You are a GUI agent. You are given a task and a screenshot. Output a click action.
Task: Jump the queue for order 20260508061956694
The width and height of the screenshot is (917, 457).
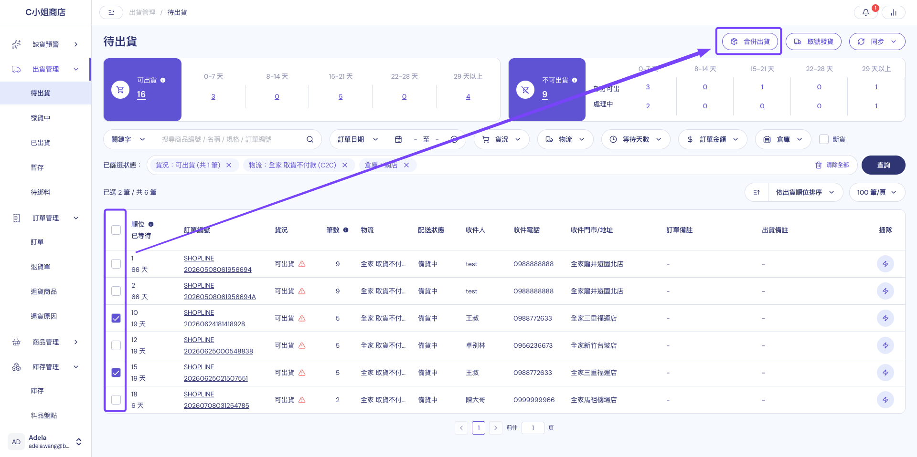coord(885,264)
